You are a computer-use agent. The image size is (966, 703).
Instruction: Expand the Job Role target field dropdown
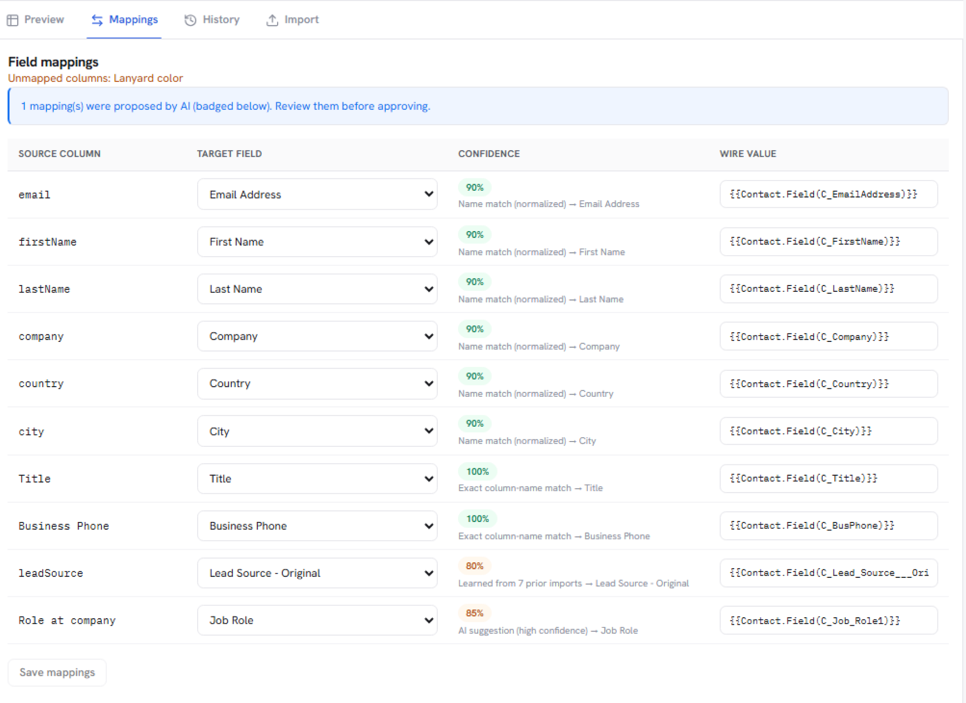coord(317,620)
